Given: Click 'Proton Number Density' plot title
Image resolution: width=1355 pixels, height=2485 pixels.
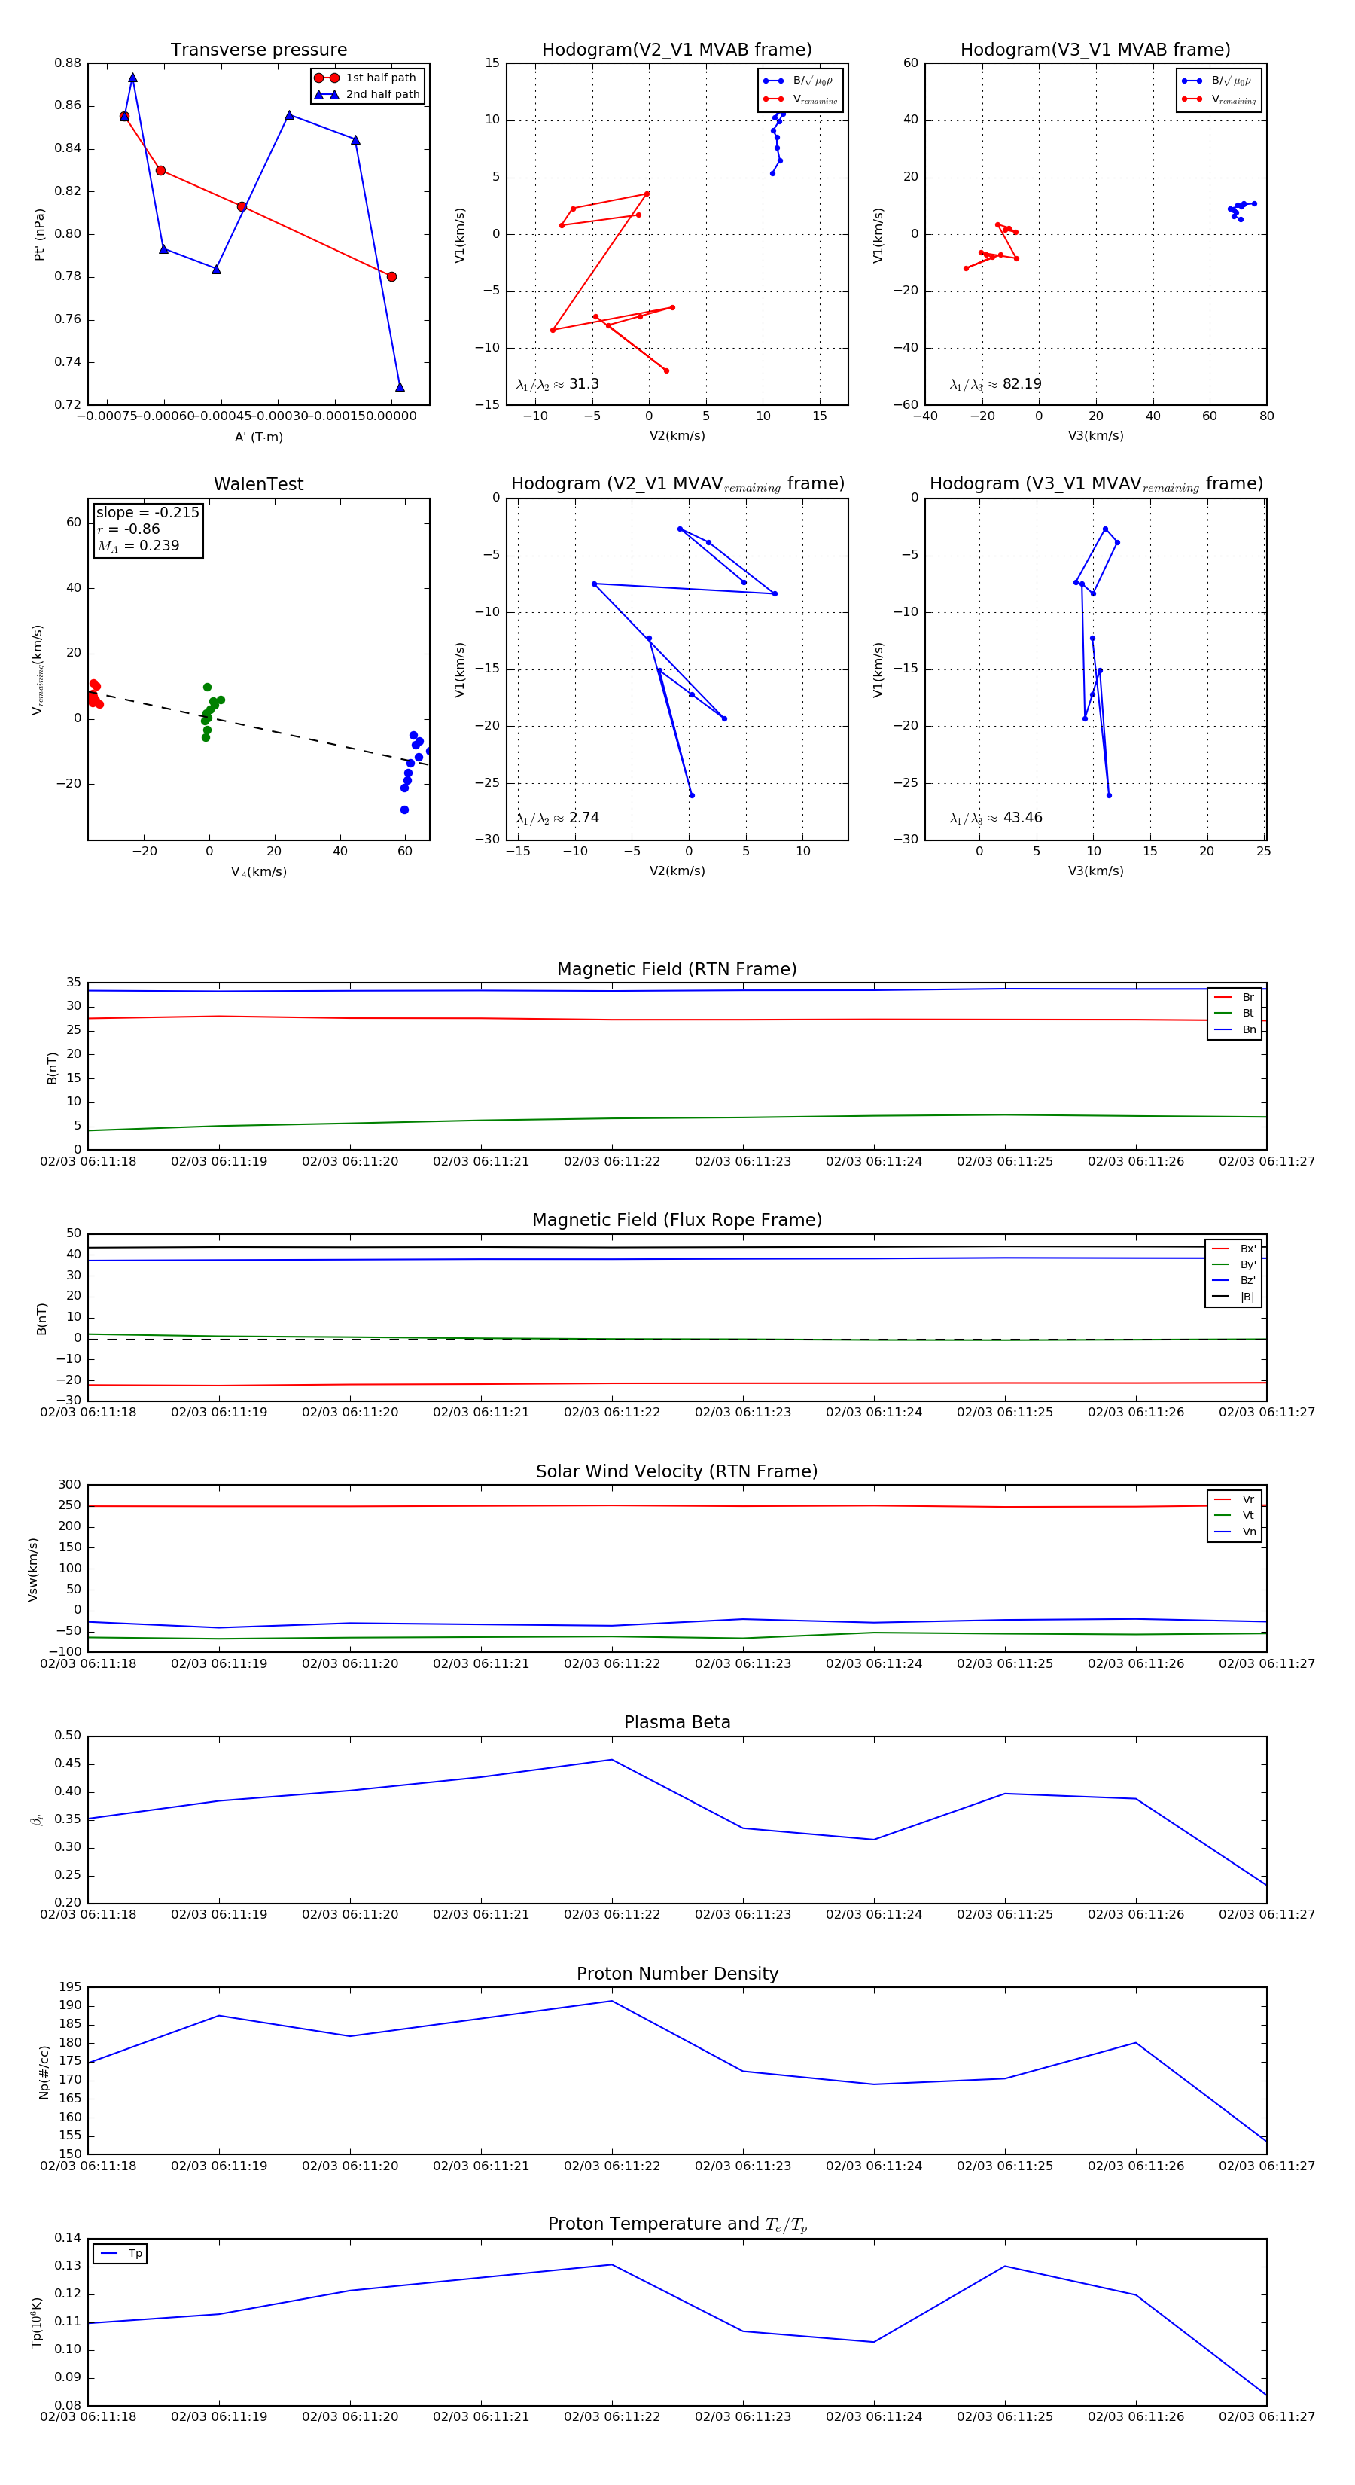Looking at the screenshot, I should click(x=677, y=1974).
